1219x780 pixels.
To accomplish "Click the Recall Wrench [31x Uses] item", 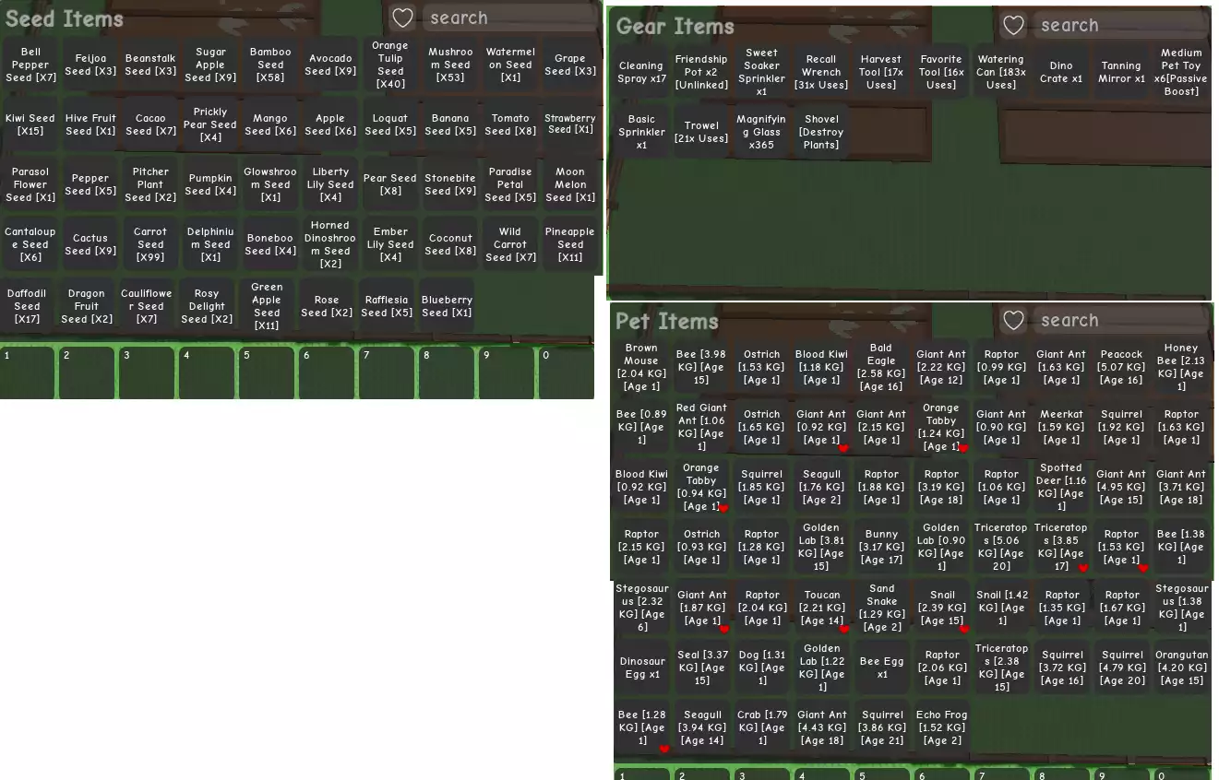I will coord(821,72).
